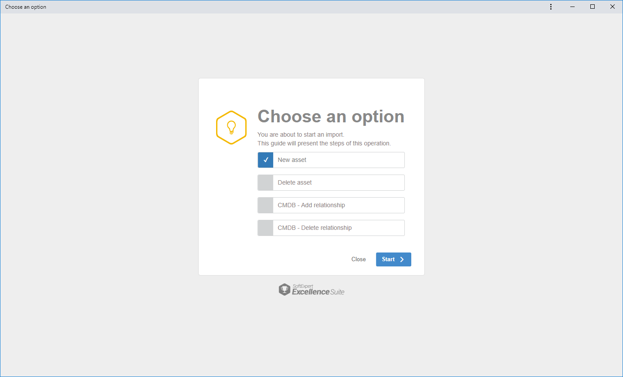Viewport: 623px width, 377px height.
Task: Click the Choose an option heading
Action: 331,117
